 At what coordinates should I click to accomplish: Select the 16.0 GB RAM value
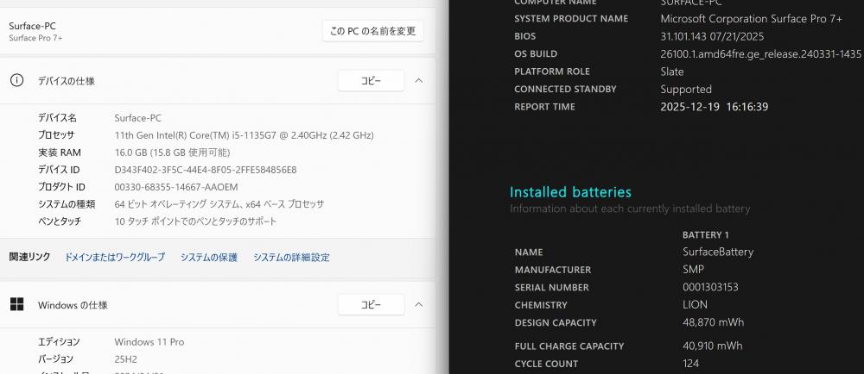(x=172, y=153)
